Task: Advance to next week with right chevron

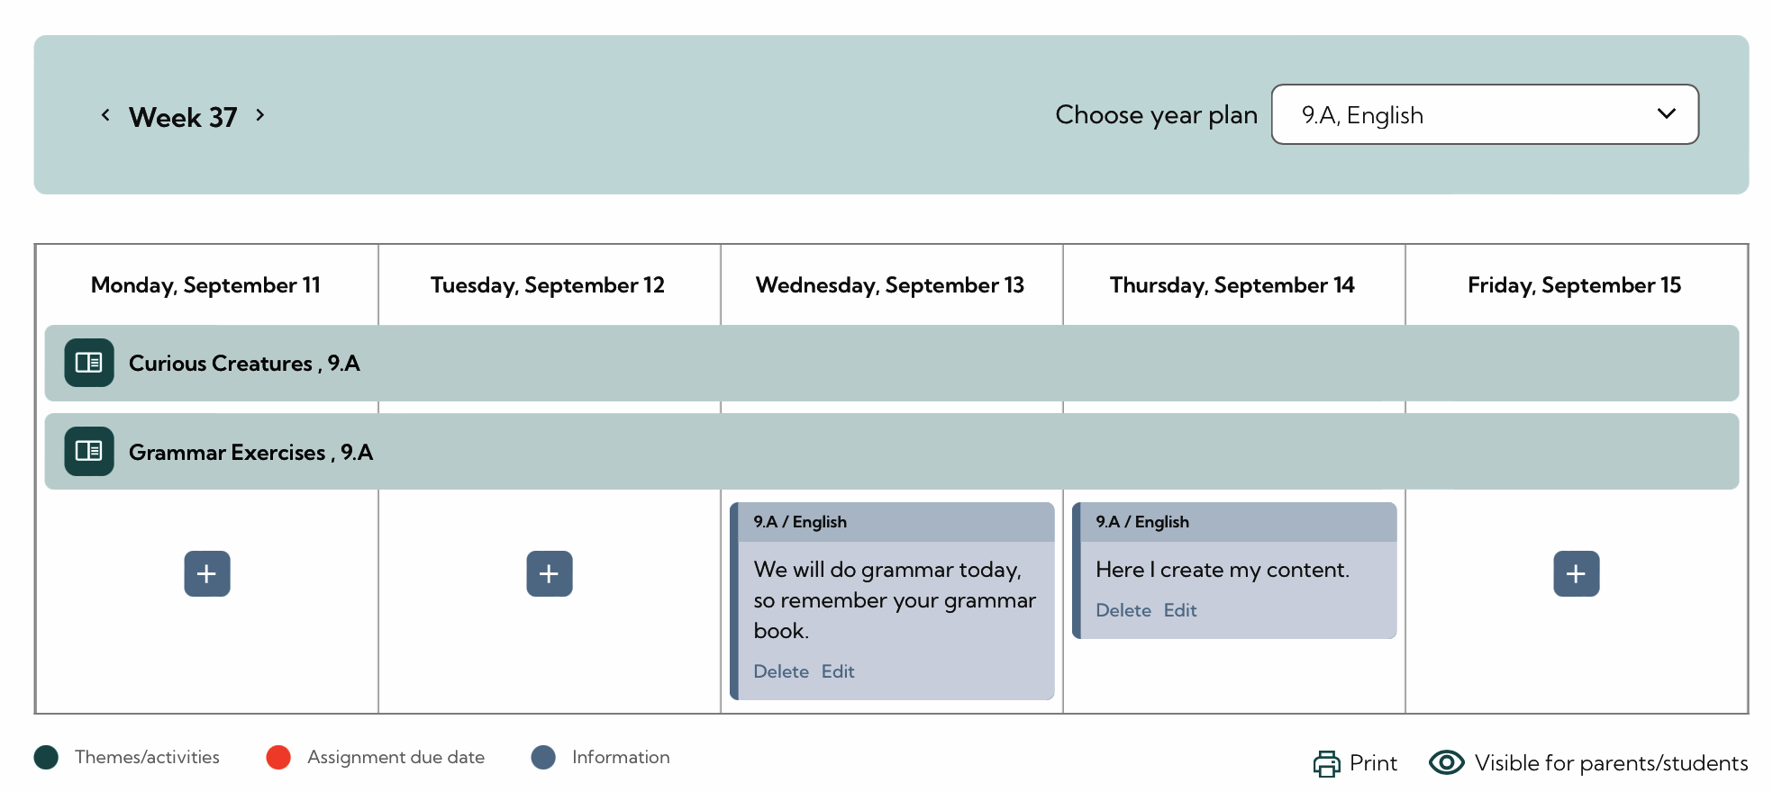Action: [x=260, y=115]
